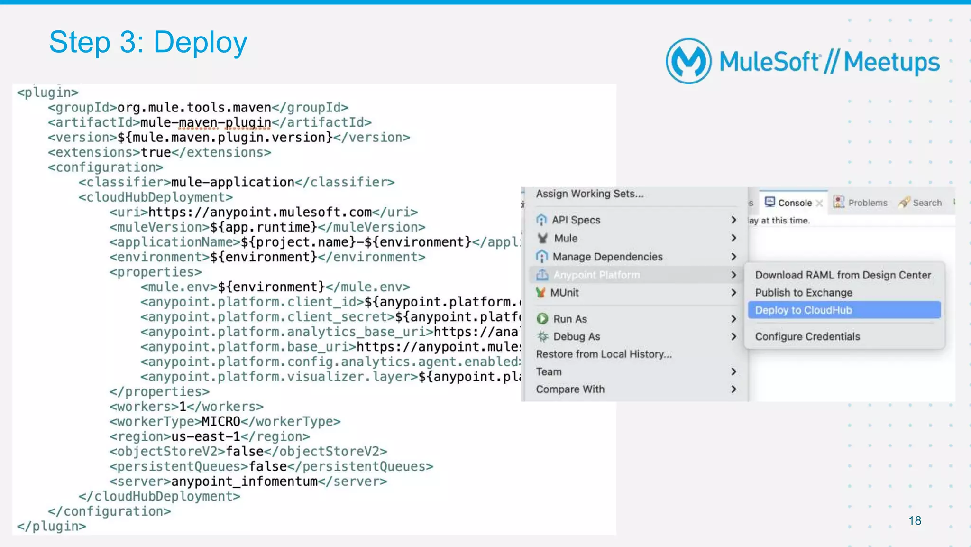971x547 pixels.
Task: Click the Manage Dependencies icon
Action: click(541, 257)
